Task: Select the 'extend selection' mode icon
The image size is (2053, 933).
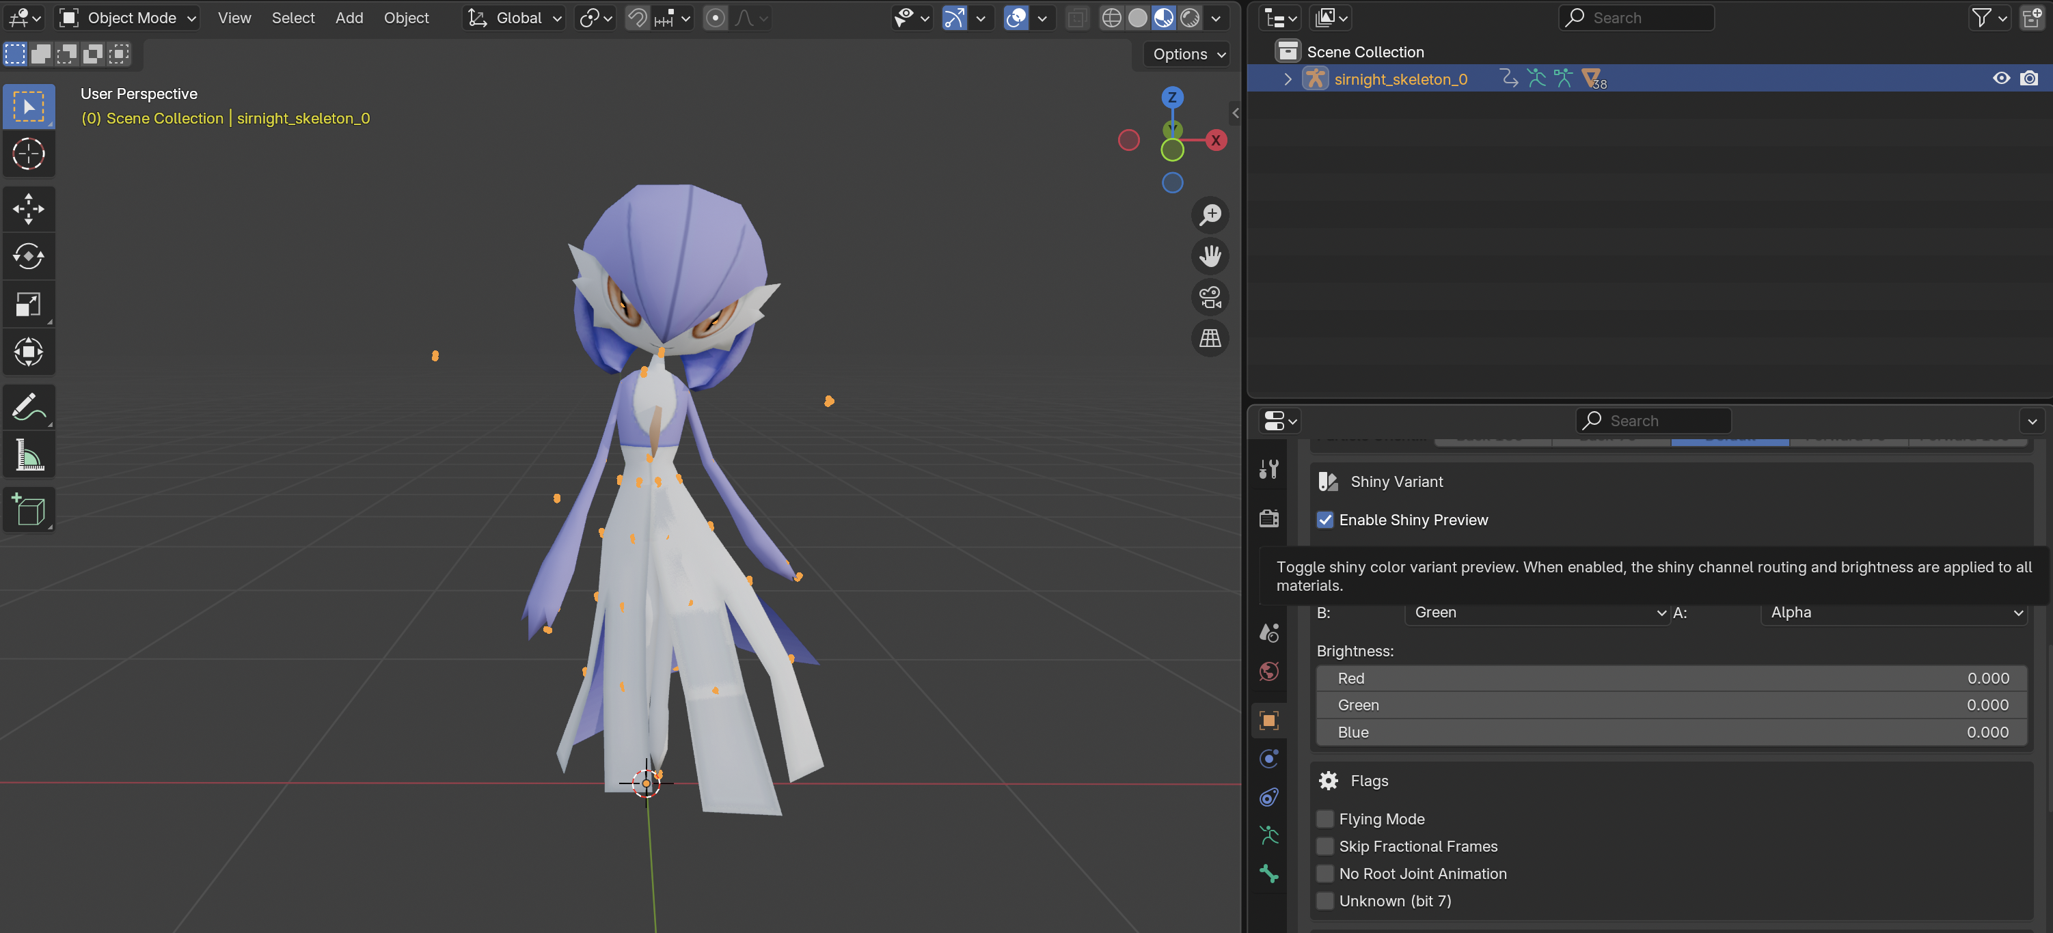Action: [x=42, y=53]
